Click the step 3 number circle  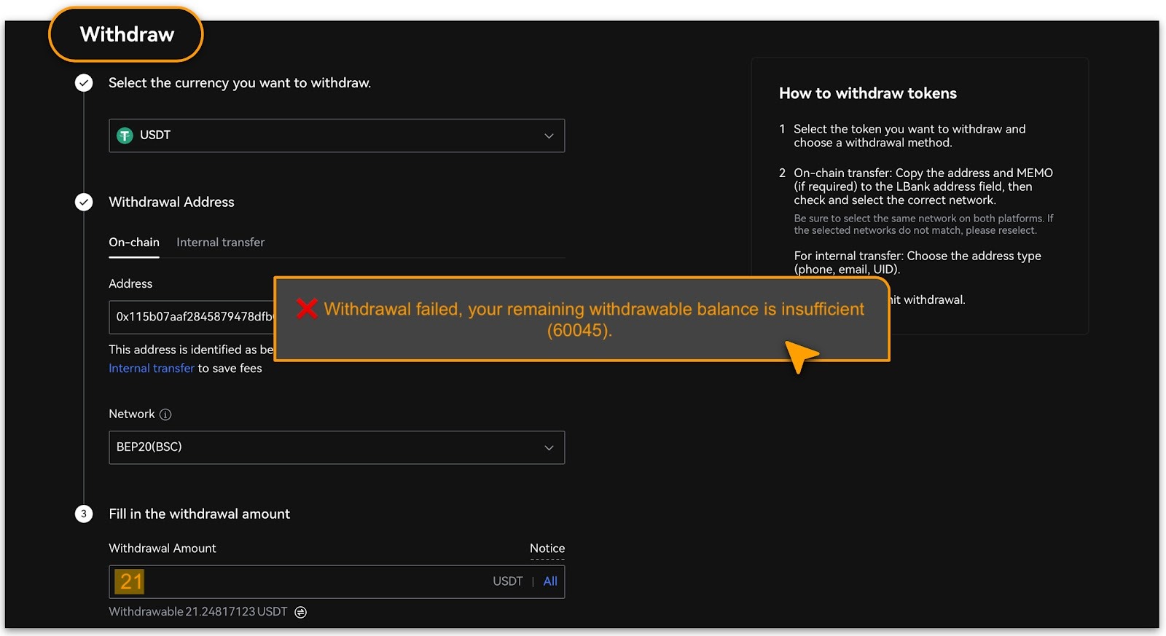[x=84, y=514]
